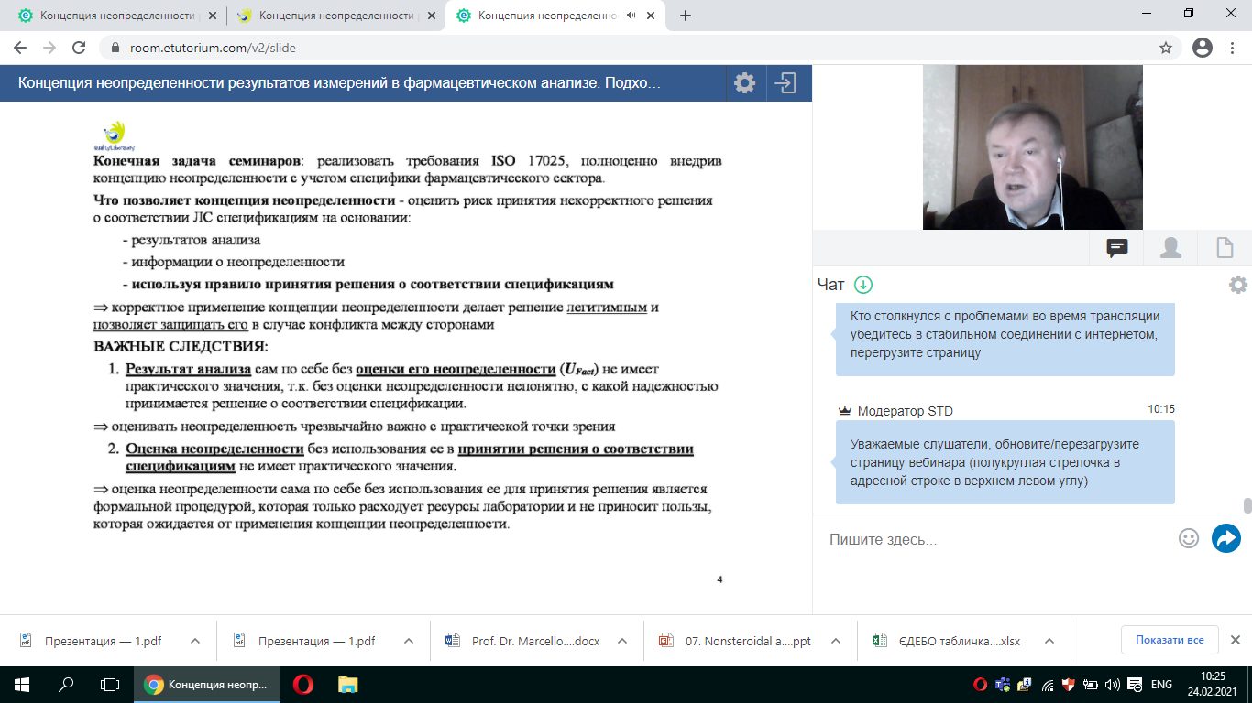Reload the page using refresh button

tap(79, 48)
